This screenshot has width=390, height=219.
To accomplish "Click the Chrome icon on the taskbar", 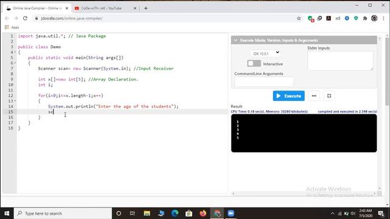I will pyautogui.click(x=217, y=214).
